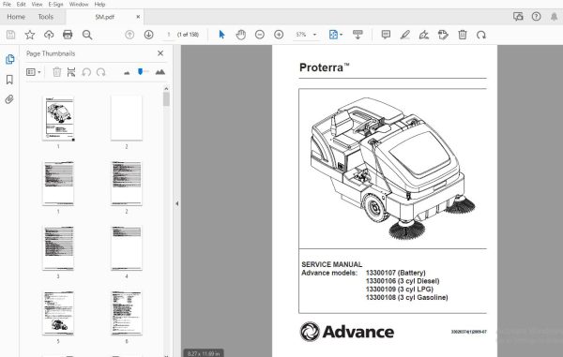The width and height of the screenshot is (563, 357).
Task: Add file to starred with star icon
Action: (x=30, y=35)
